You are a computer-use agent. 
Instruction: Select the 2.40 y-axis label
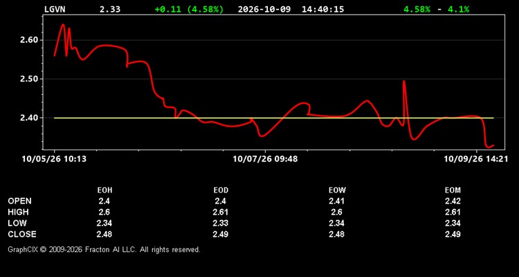(x=29, y=118)
